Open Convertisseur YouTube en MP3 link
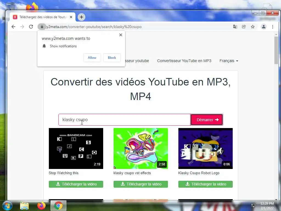This screenshot has height=211, width=281. (x=184, y=61)
